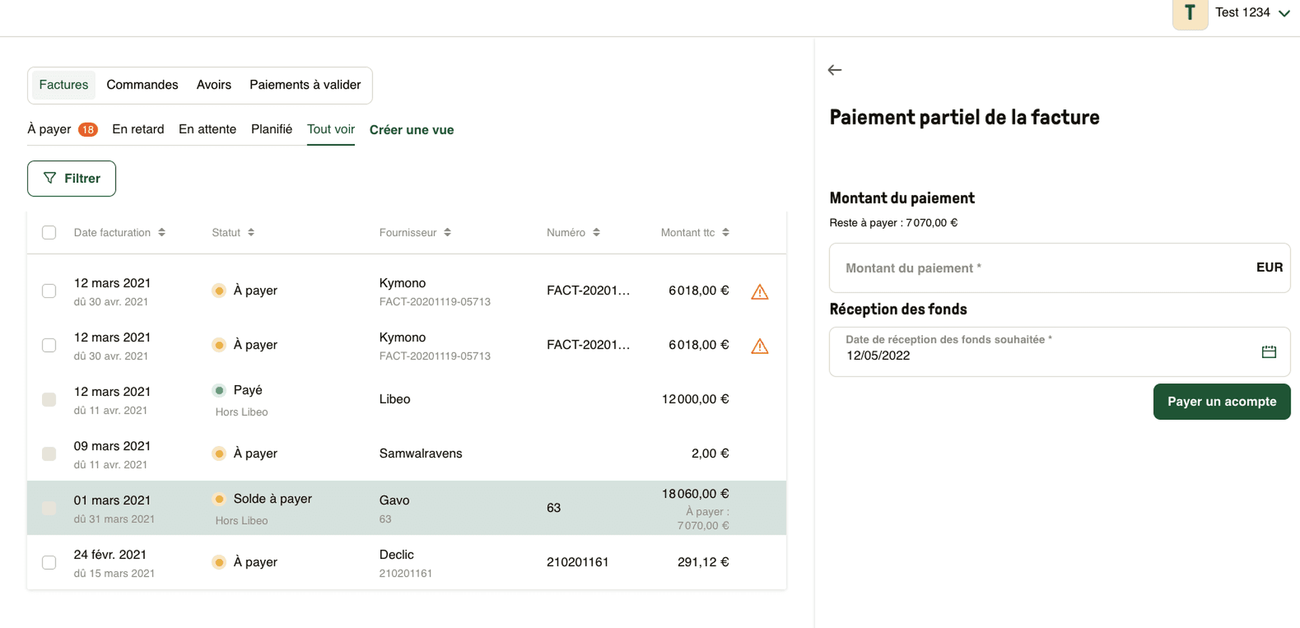Click the topmost Kymono FACT-20201… number cell

[588, 291]
